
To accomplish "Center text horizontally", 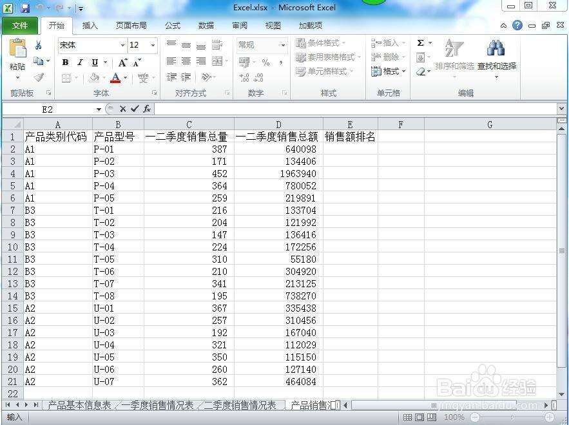I will [186, 61].
